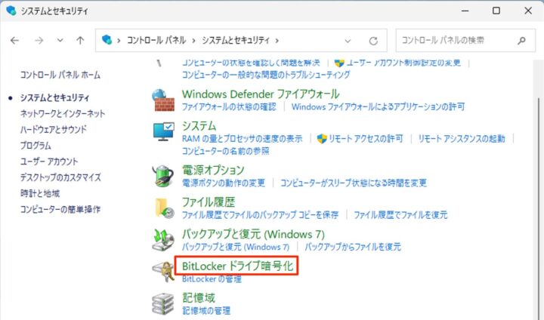Open ハードウェアとサウンド category

(x=54, y=129)
